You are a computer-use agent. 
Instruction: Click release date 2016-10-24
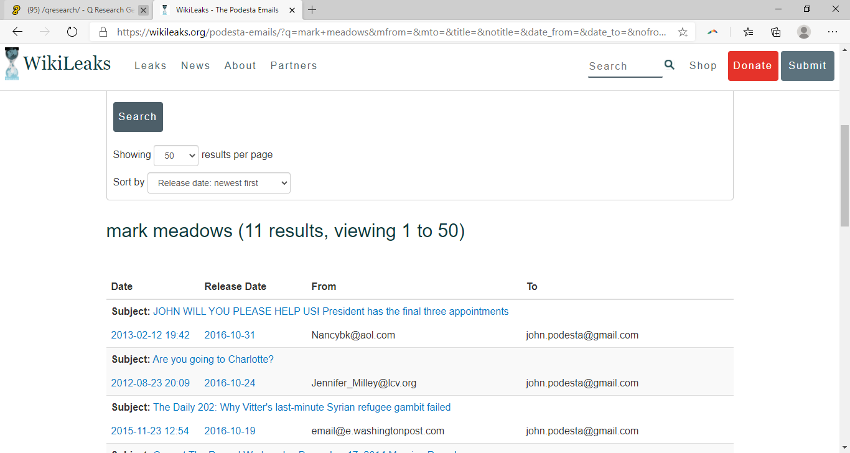(230, 383)
